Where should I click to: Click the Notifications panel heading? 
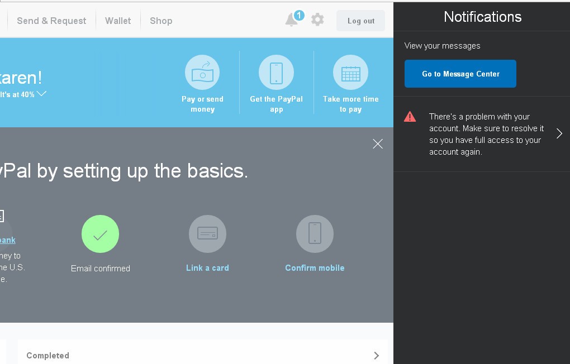click(483, 17)
